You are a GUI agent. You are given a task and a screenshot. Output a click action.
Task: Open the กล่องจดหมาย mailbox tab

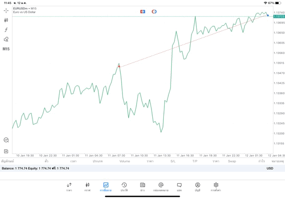tap(161, 187)
